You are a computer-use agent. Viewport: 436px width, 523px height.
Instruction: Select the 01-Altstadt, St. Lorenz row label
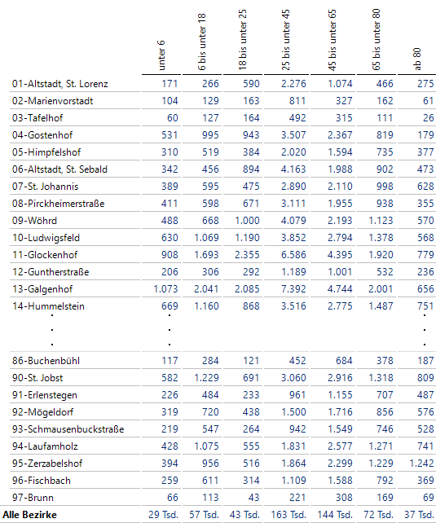[x=60, y=84]
